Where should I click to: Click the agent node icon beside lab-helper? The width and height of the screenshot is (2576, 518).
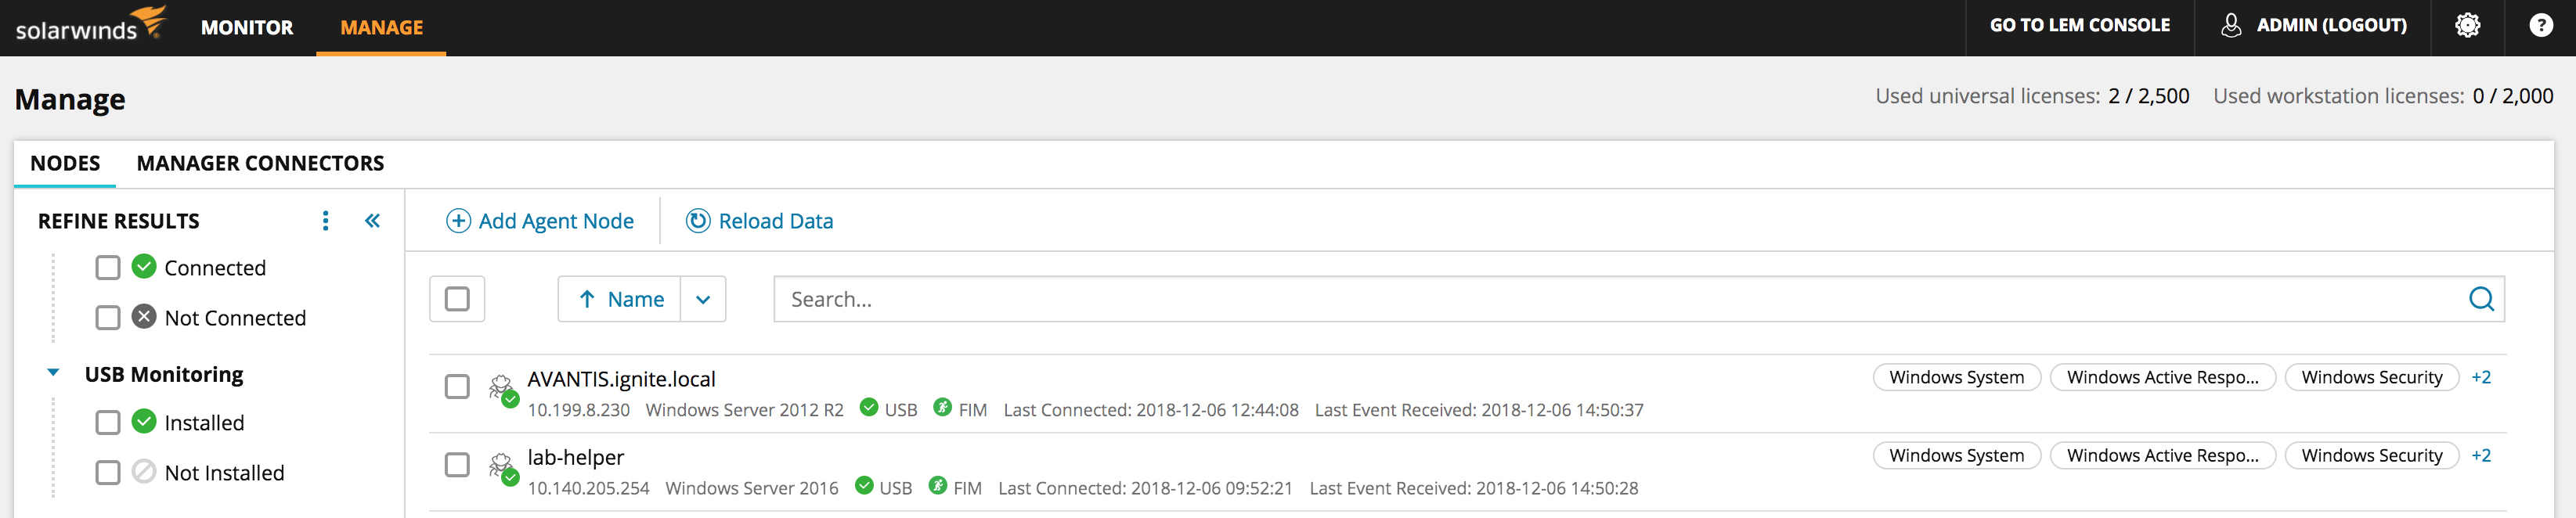(x=501, y=467)
